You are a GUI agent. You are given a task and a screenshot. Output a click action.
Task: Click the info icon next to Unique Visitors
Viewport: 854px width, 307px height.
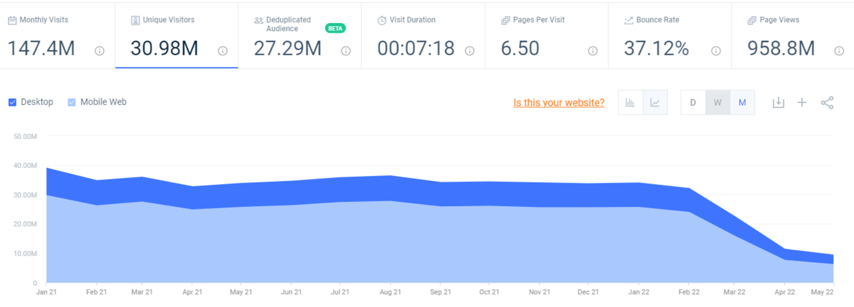(222, 51)
